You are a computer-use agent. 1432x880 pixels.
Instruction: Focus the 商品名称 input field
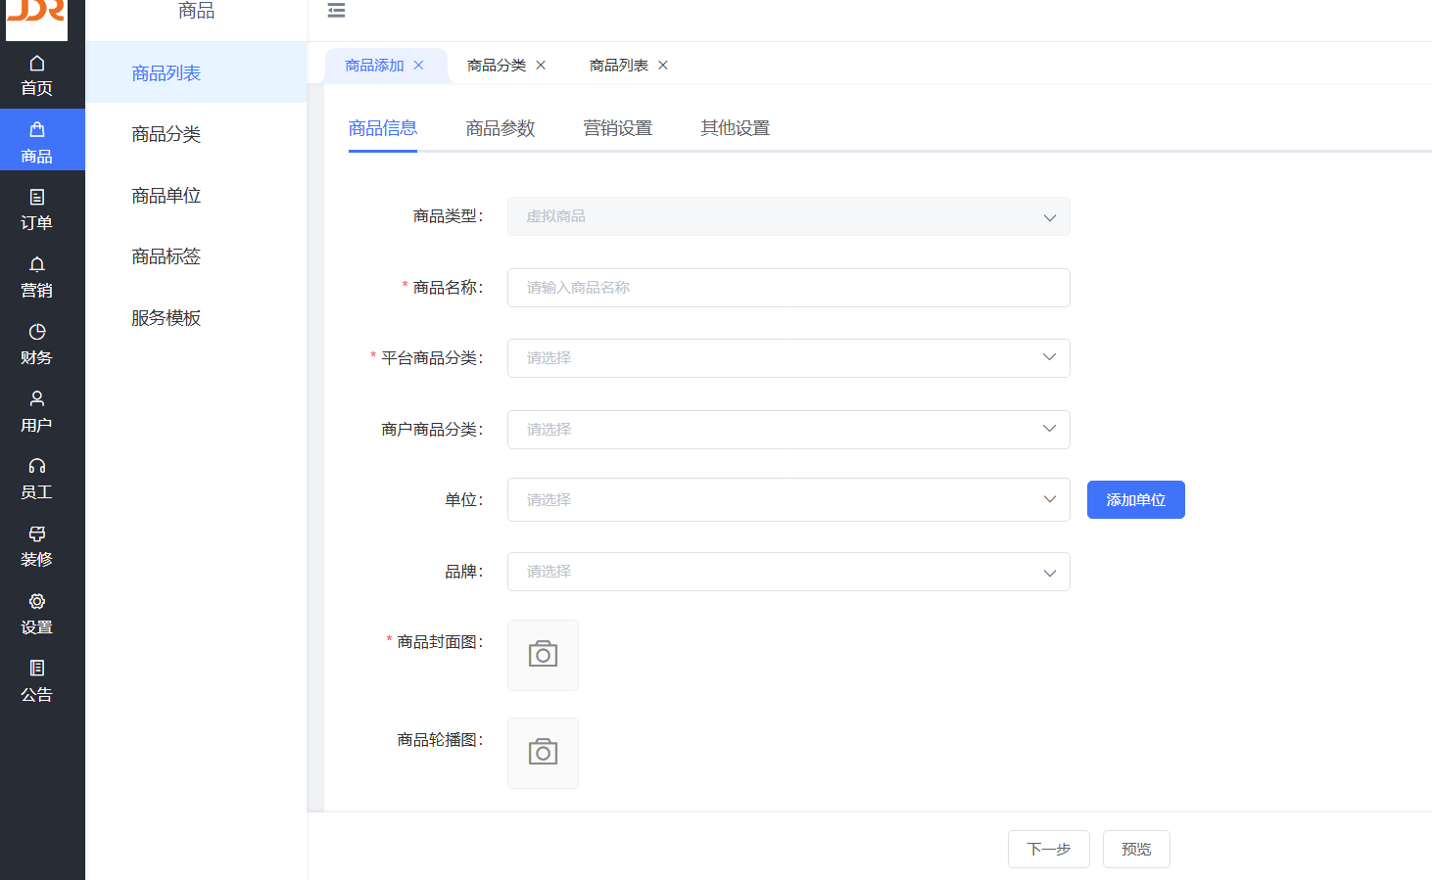click(x=788, y=288)
